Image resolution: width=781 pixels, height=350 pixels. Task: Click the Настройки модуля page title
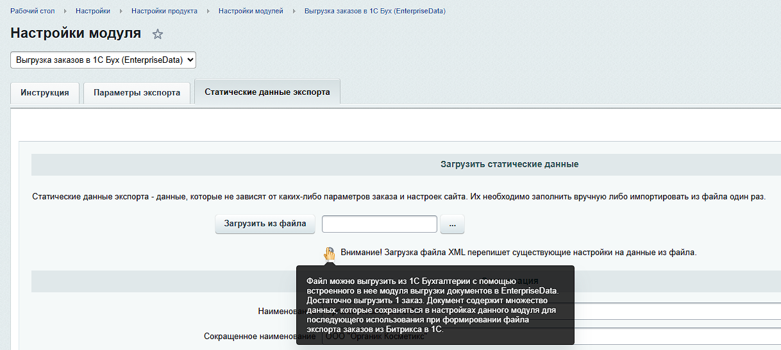click(76, 33)
